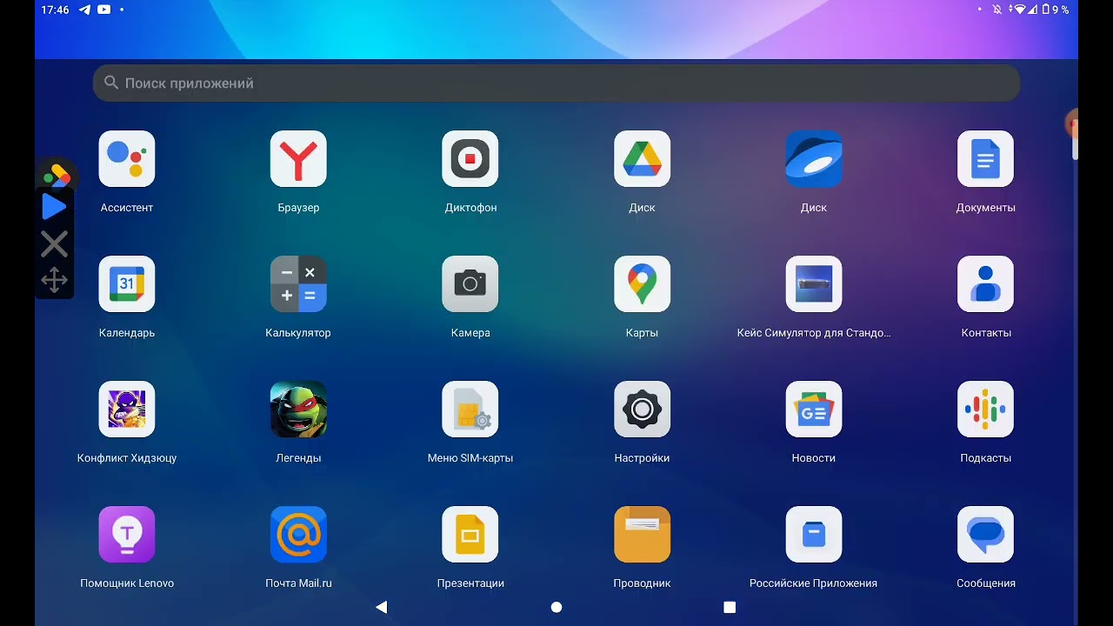
Task: Open the Камера app
Action: coord(470,284)
